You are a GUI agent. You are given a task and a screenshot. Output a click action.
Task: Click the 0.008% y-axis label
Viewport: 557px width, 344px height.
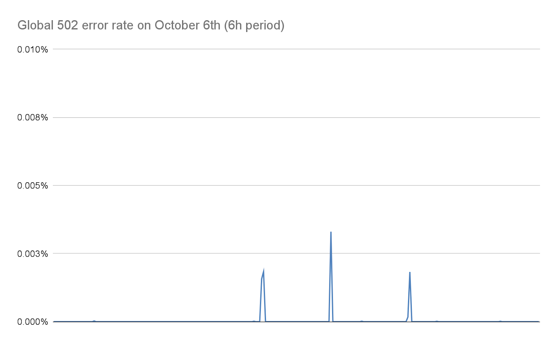coord(32,118)
